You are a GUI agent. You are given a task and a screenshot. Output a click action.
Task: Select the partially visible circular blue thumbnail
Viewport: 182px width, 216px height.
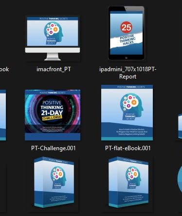pos(180,180)
